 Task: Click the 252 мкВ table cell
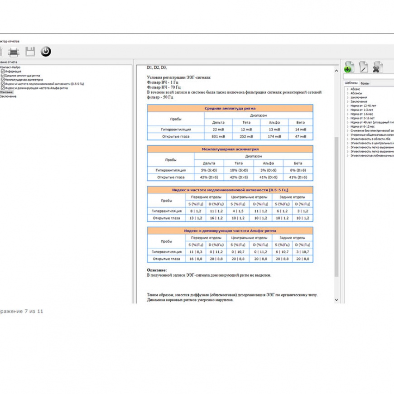click(x=246, y=136)
